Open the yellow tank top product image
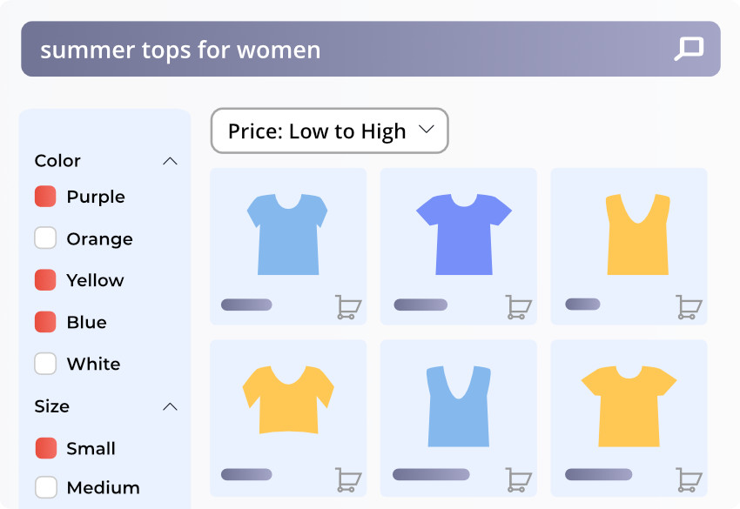The image size is (740, 509). point(637,233)
